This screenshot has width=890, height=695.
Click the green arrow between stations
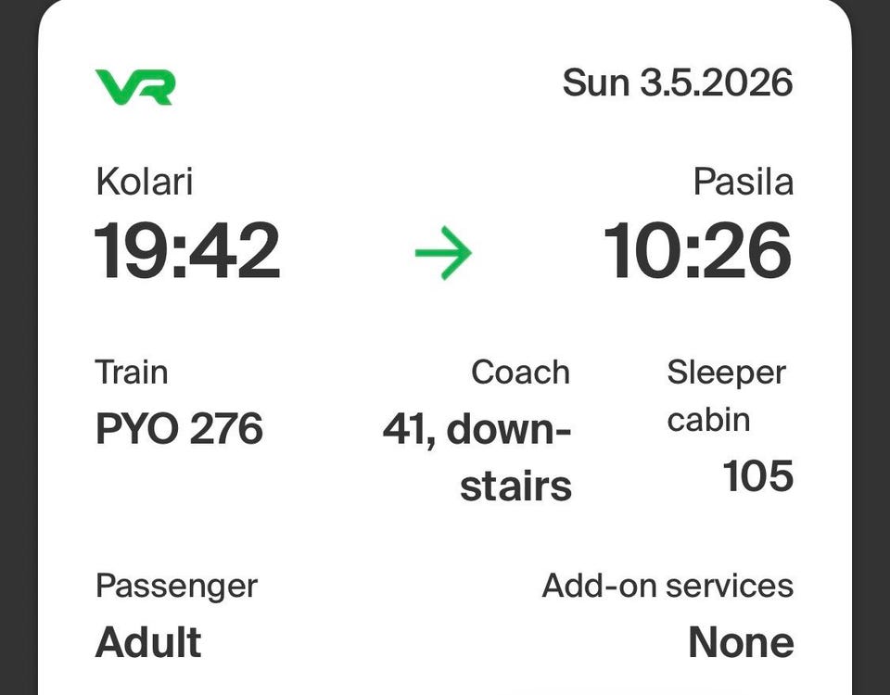point(443,252)
